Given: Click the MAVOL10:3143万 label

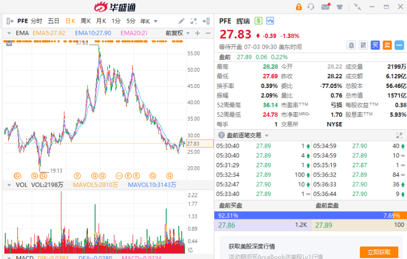Looking at the screenshot, I should coord(152,185).
